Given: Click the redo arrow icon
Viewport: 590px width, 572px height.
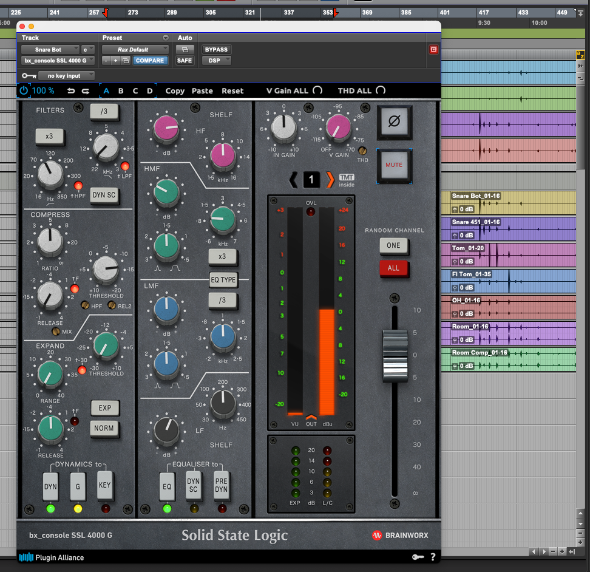Looking at the screenshot, I should tap(86, 91).
